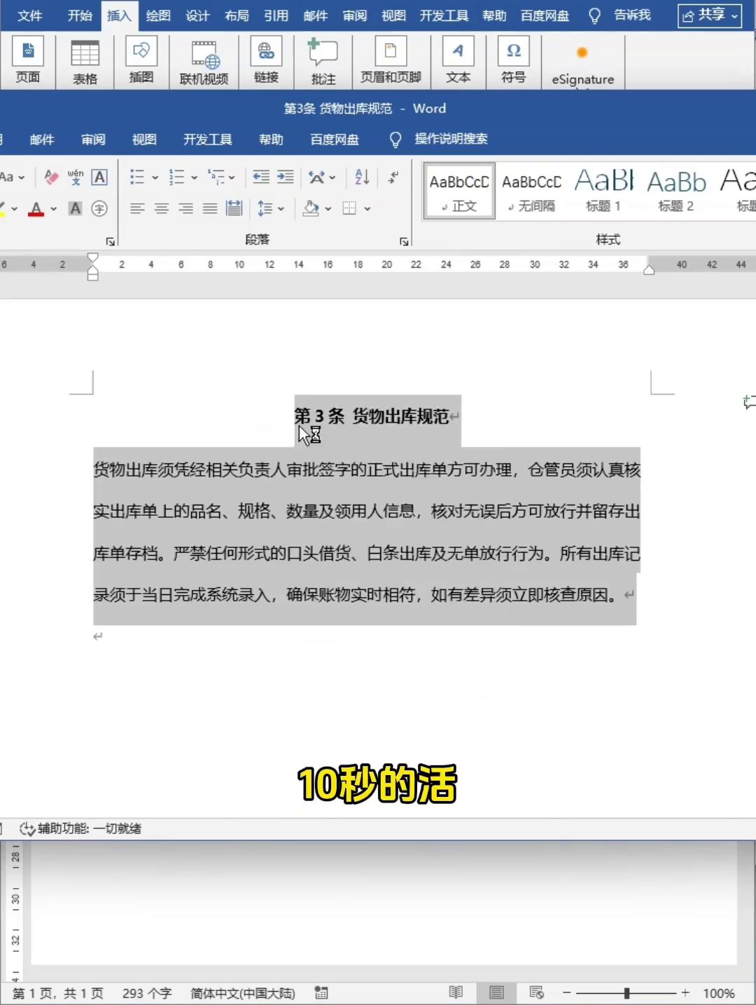This screenshot has height=1005, width=756.
Task: Insert a 联机视频 online video
Action: pos(204,62)
